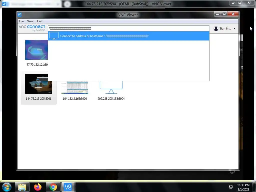Open the Help menu

click(x=40, y=21)
